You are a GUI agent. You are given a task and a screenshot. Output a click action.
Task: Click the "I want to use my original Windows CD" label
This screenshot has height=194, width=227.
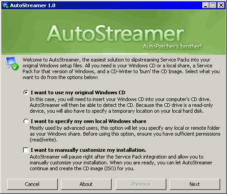[x=78, y=93]
